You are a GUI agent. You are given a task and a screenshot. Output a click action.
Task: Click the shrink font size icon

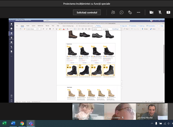[47, 29]
